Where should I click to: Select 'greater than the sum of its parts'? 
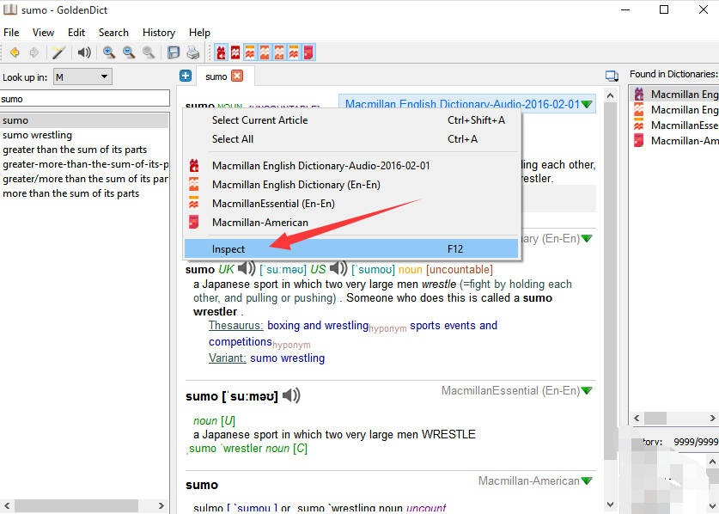click(x=84, y=150)
